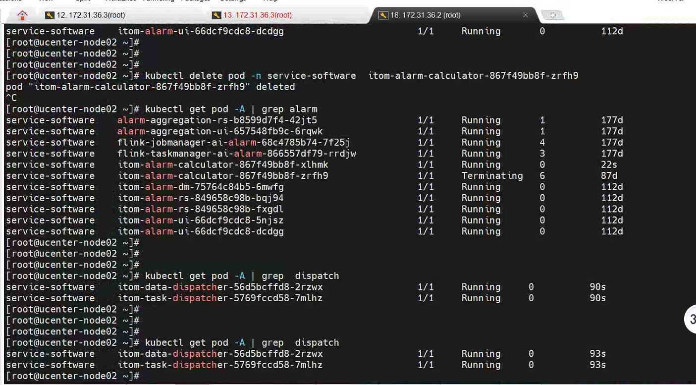
Task: Click session icon on red tab 13
Action: coord(216,15)
